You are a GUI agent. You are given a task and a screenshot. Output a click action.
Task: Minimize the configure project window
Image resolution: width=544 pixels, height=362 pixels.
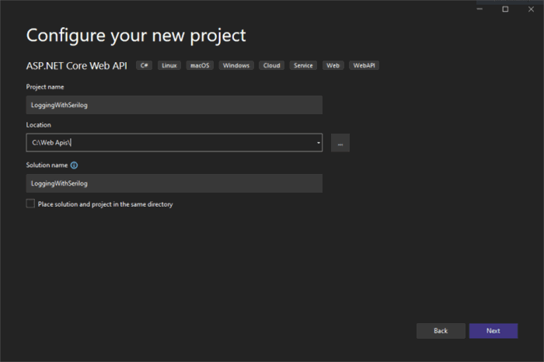tap(479, 9)
